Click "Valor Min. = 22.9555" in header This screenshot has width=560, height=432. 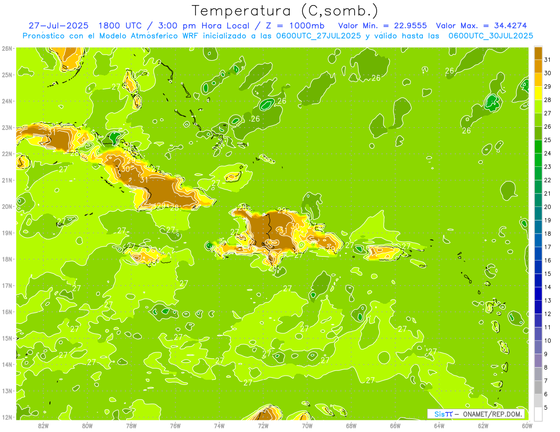382,26
